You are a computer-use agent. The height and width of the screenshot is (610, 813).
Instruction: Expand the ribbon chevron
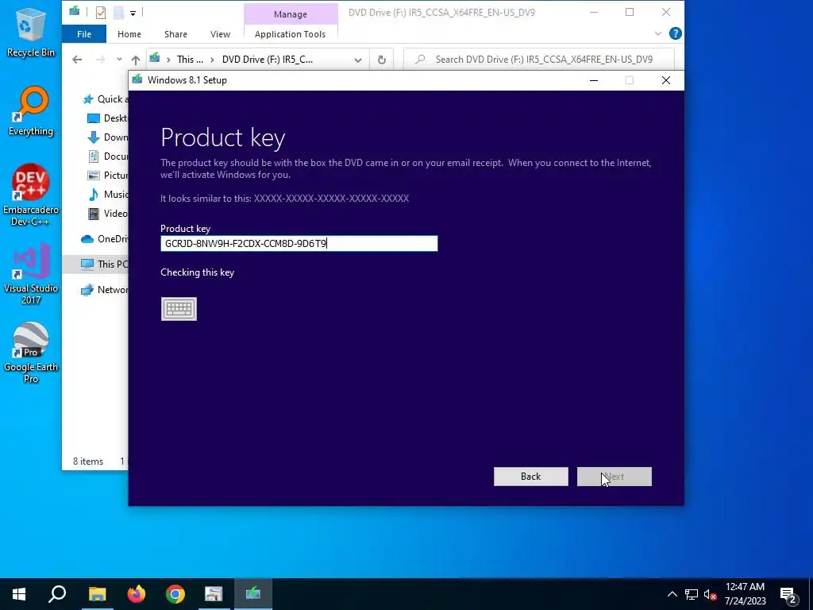(658, 33)
